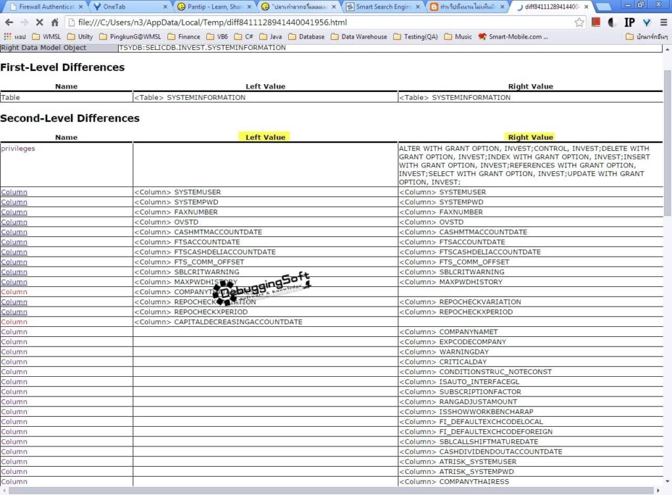672x495 pixels.
Task: Open the Utilty bookmark folder
Action: 79,37
